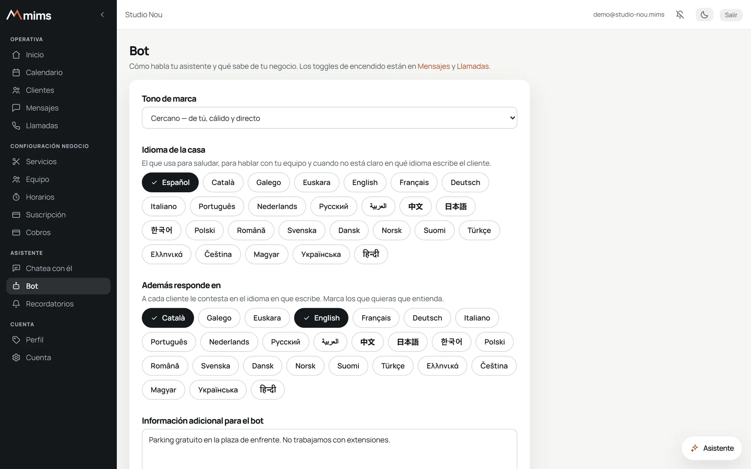Image resolution: width=751 pixels, height=469 pixels.
Task: Click the Salir button
Action: [731, 15]
